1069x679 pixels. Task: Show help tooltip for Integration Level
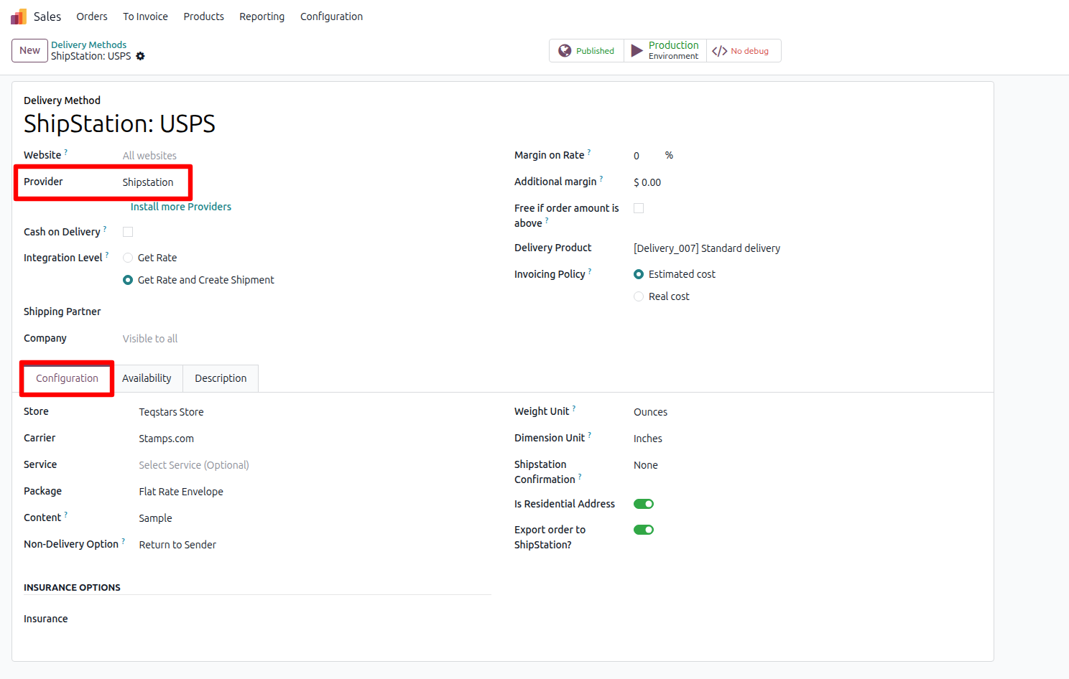click(x=107, y=254)
